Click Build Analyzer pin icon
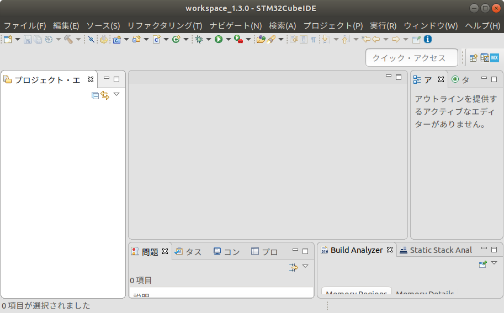The height and width of the screenshot is (313, 504). coord(483,264)
